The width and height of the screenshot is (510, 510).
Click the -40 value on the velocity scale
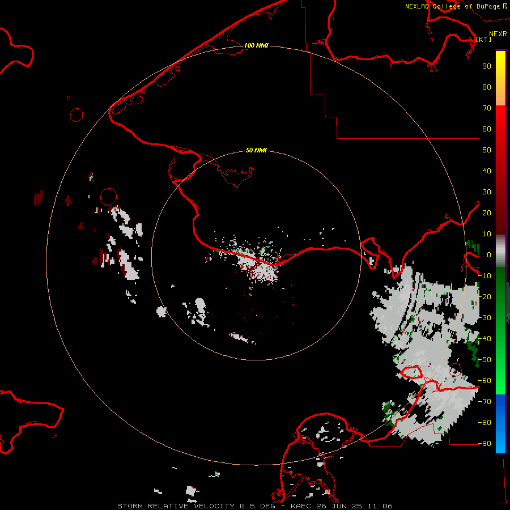pos(484,339)
